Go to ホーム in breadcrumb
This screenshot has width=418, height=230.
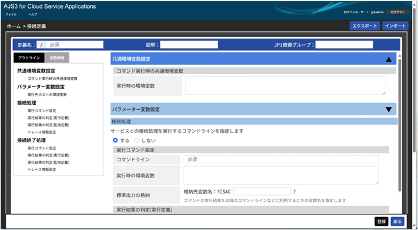pyautogui.click(x=14, y=26)
